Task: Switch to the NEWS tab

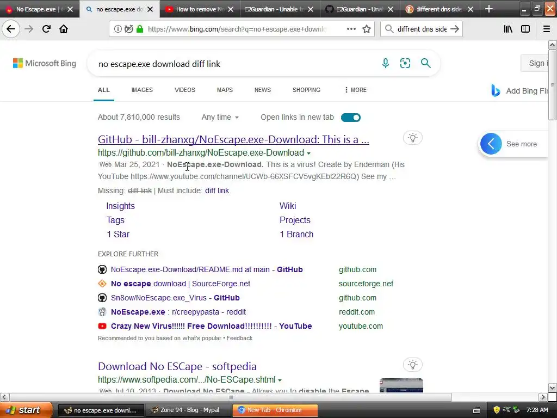Action: [263, 90]
